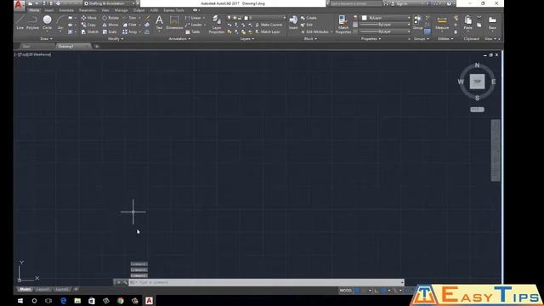The width and height of the screenshot is (544, 306).
Task: Click the Edit Attributes button
Action: click(x=316, y=32)
